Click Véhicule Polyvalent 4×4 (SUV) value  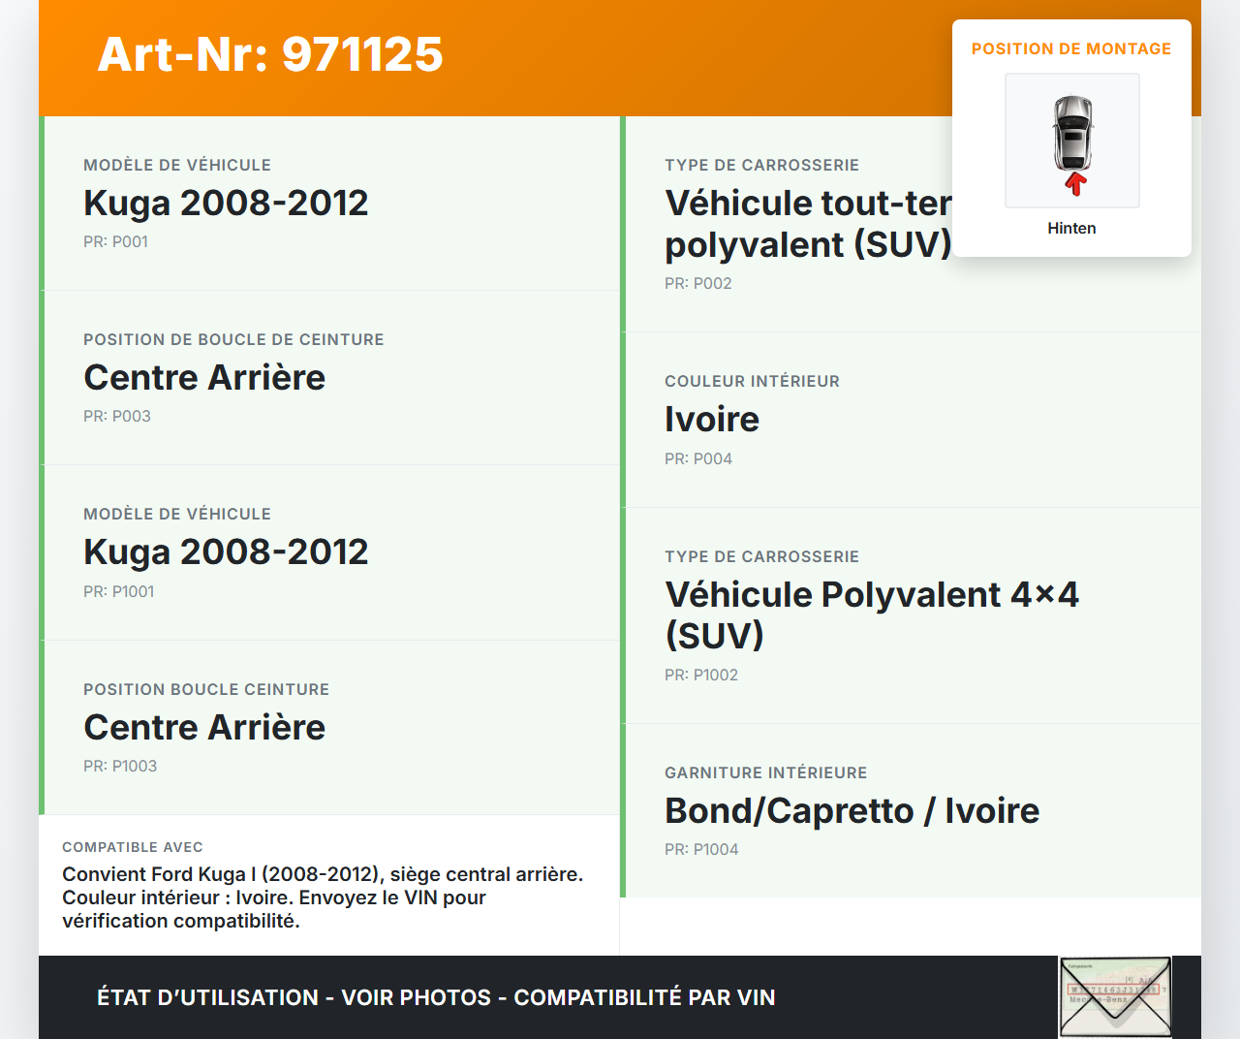point(872,614)
